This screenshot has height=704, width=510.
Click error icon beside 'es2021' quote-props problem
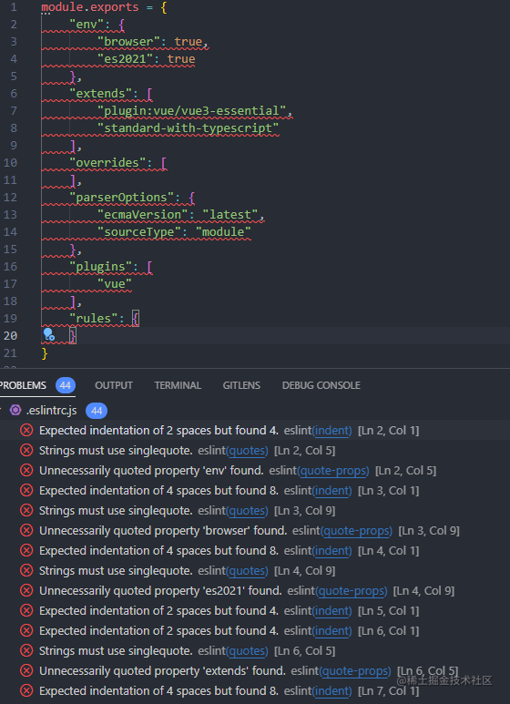pyautogui.click(x=26, y=590)
